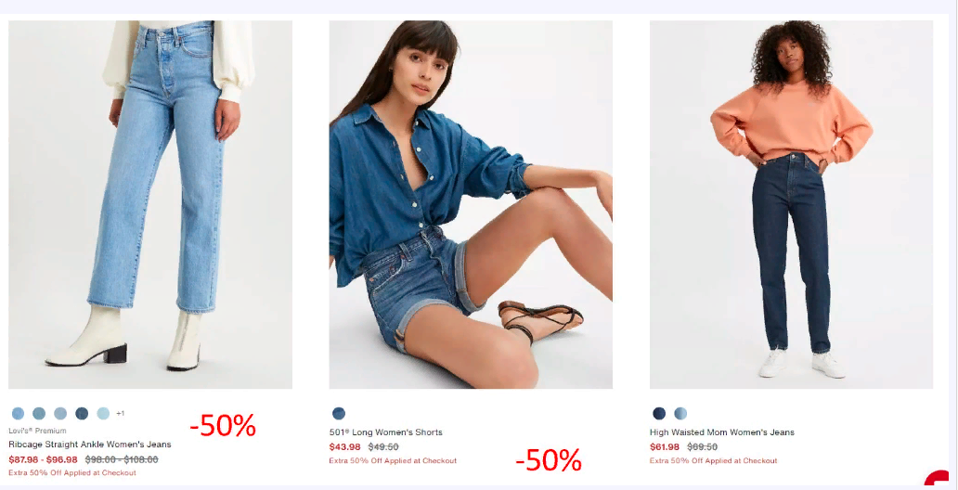The image size is (958, 490).
Task: Open the red chat bubble icon
Action: pos(938,478)
